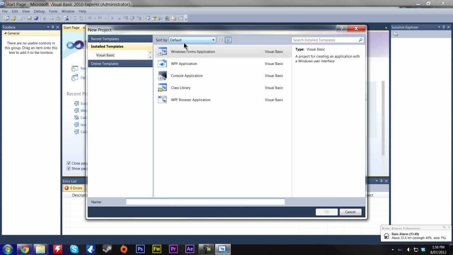Click the Open File toolbar icon
The width and height of the screenshot is (453, 255).
coord(13,18)
